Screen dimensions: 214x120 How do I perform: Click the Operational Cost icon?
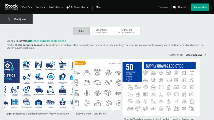63,77
